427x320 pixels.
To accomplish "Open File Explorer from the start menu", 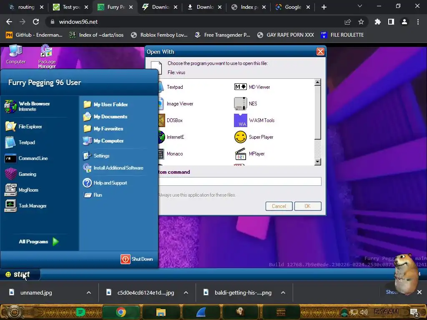I will click(x=23, y=127).
